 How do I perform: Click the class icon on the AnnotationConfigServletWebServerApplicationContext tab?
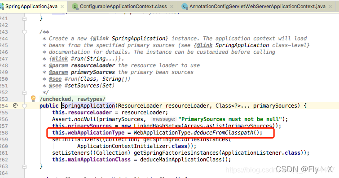click(185, 6)
